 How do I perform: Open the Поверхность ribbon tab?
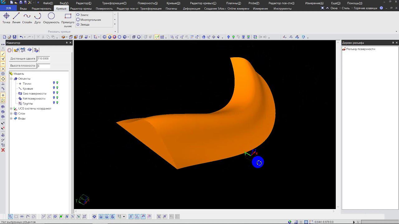(x=104, y=9)
